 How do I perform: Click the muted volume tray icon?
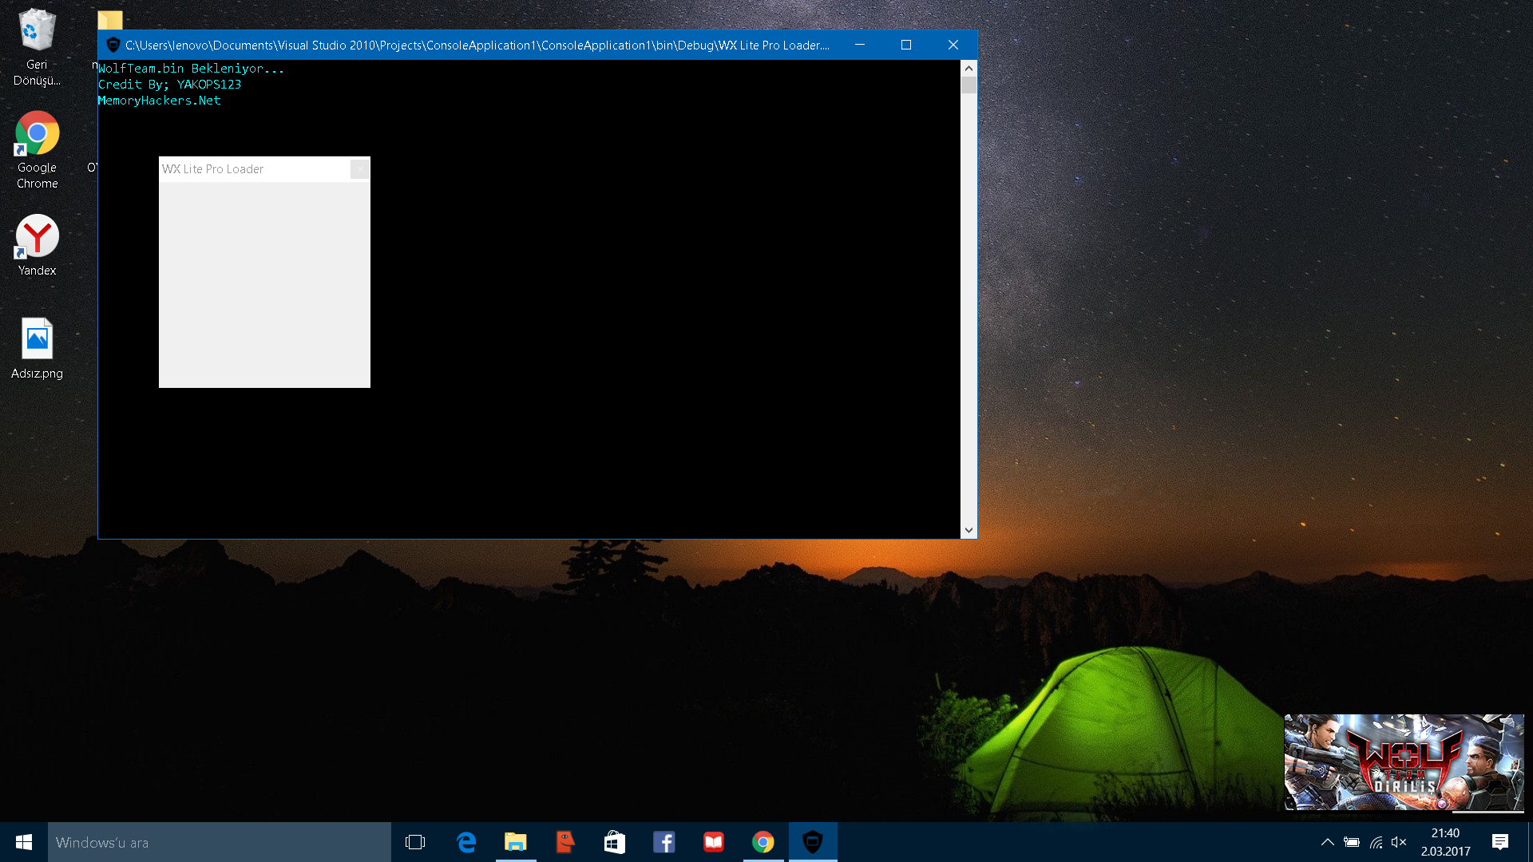(x=1399, y=842)
